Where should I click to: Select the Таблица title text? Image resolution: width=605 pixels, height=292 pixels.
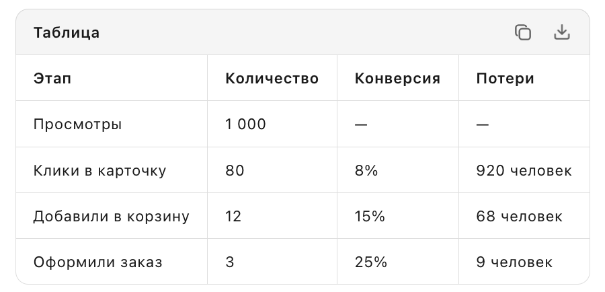[x=67, y=32]
